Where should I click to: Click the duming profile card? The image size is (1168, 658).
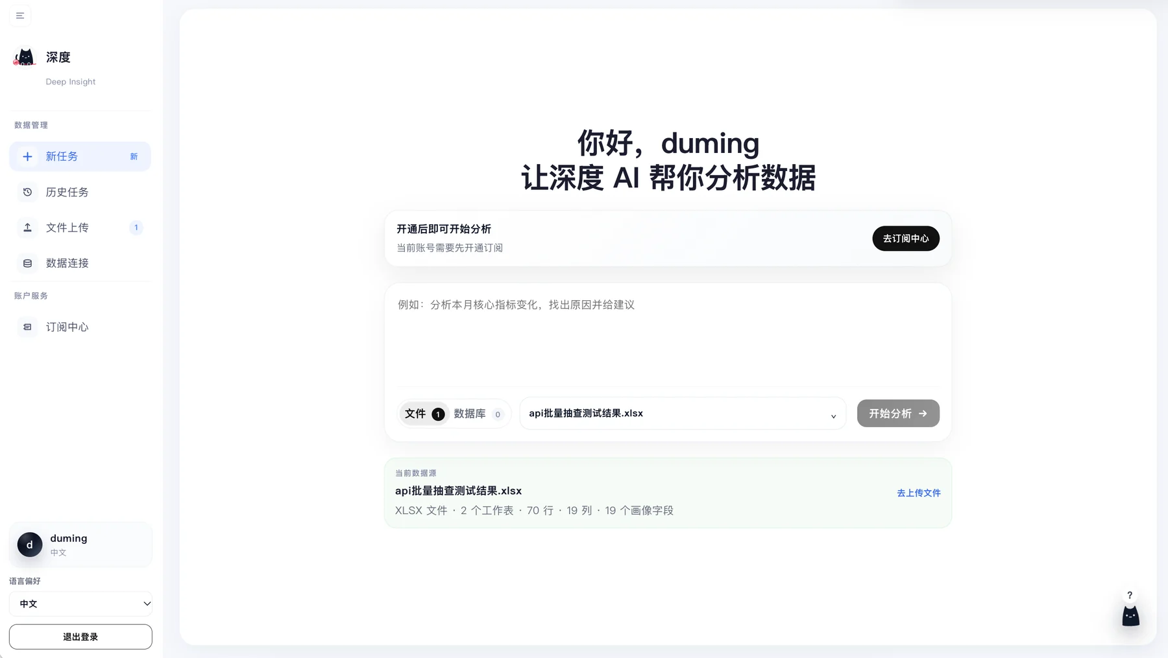[x=80, y=545]
